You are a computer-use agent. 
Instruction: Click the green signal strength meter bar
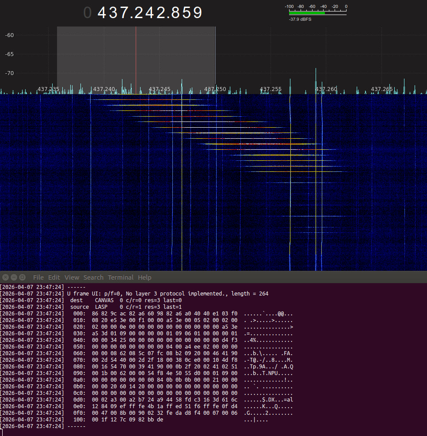pyautogui.click(x=307, y=13)
